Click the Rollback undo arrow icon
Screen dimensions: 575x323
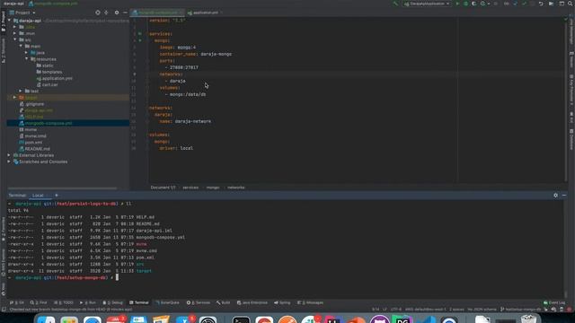pyautogui.click(x=541, y=4)
